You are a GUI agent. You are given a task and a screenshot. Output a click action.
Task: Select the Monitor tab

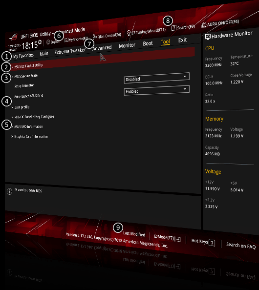pyautogui.click(x=127, y=45)
